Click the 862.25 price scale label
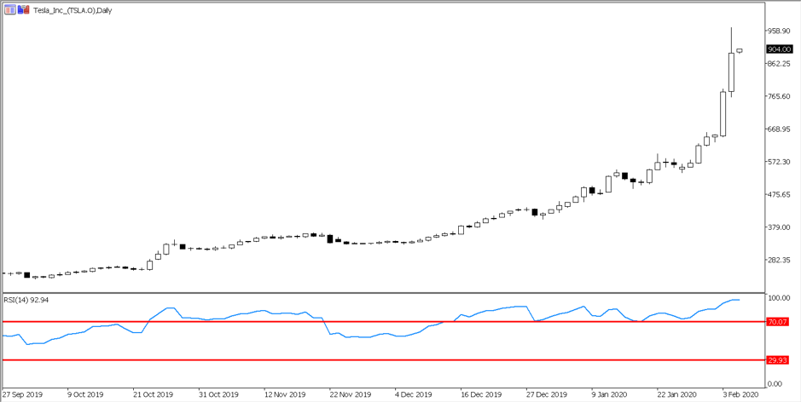The height and width of the screenshot is (402, 801). pos(780,63)
